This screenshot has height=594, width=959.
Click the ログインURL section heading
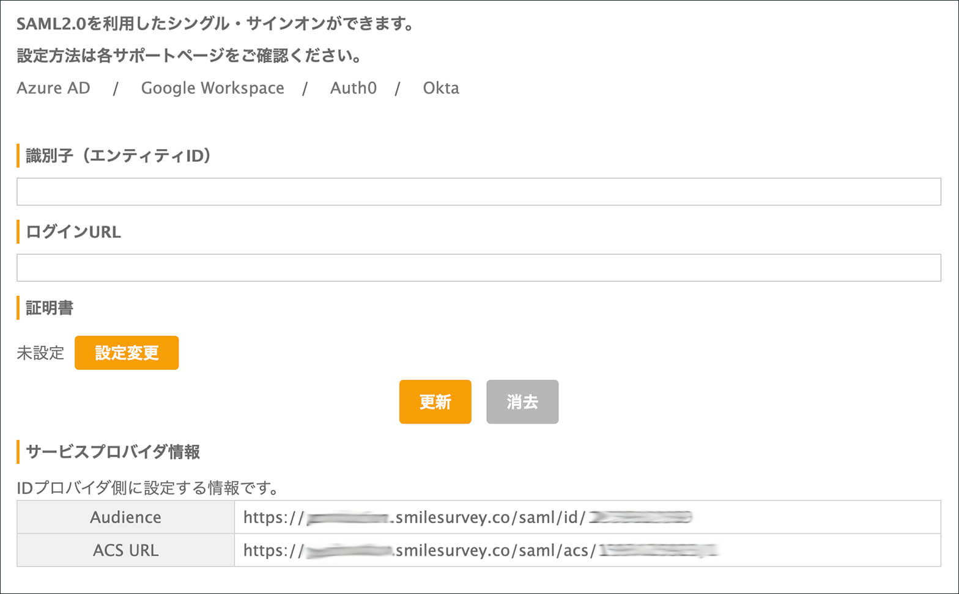[73, 232]
